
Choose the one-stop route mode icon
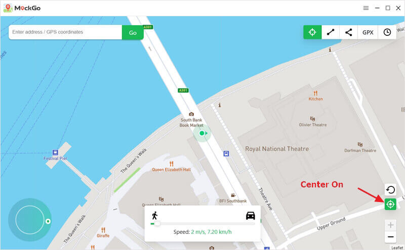[331, 32]
